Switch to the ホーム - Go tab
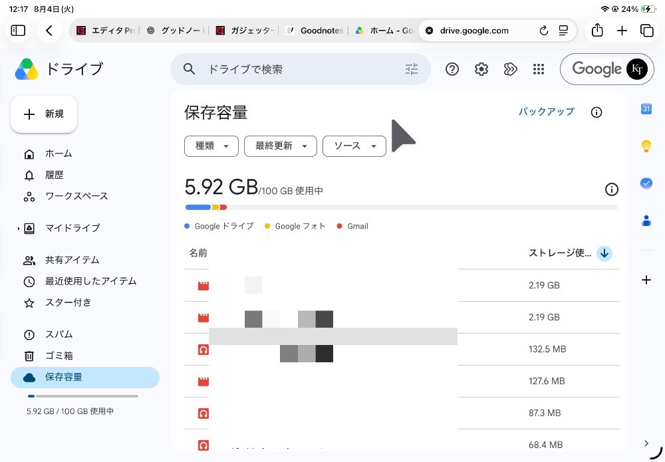The width and height of the screenshot is (665, 462). 384,31
